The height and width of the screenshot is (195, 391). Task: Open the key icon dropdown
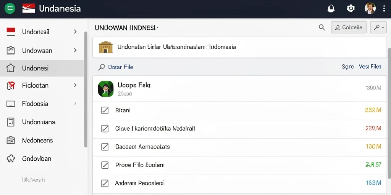378,27
